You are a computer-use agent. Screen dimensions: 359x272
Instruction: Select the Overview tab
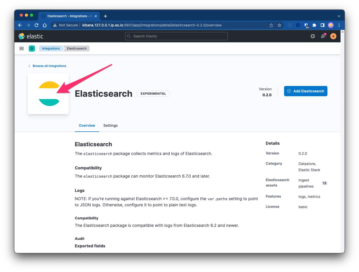87,125
